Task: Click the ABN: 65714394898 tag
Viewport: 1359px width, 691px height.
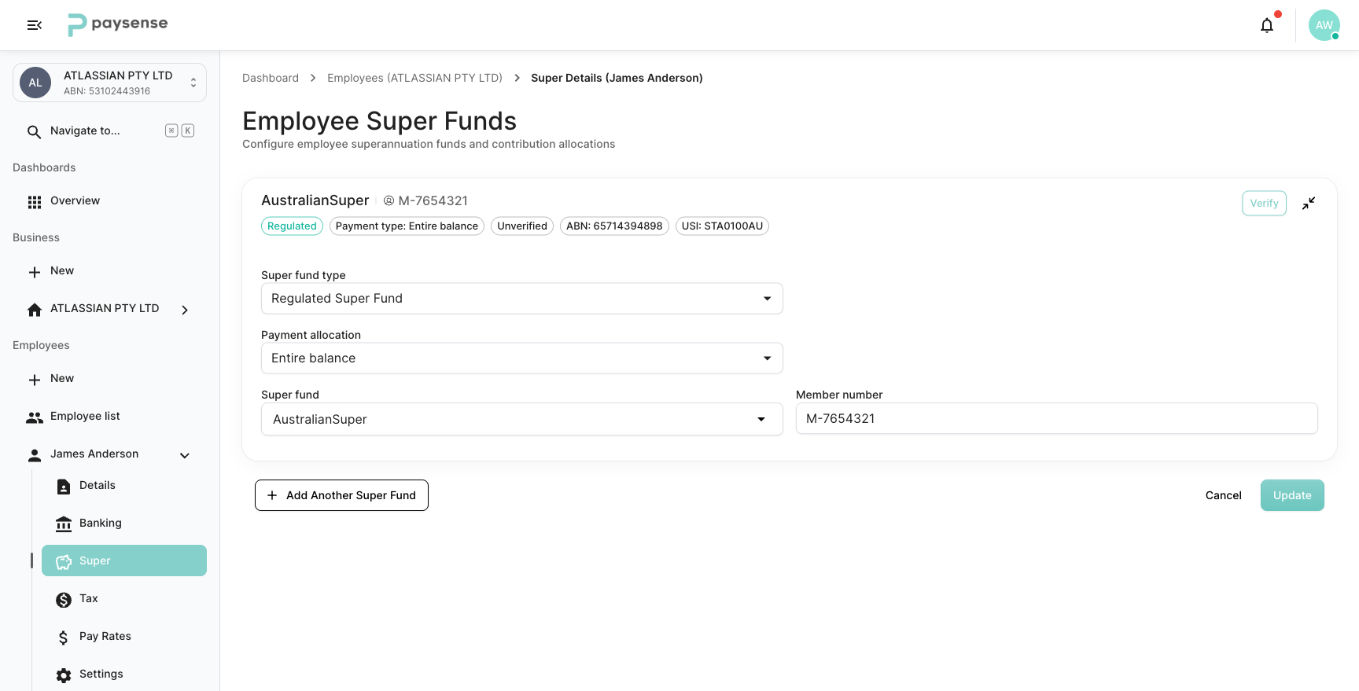Action: coord(614,226)
